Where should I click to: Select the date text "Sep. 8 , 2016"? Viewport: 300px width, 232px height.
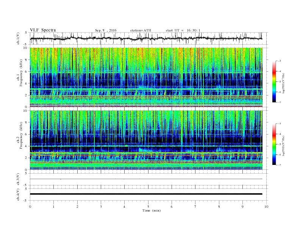pyautogui.click(x=106, y=30)
